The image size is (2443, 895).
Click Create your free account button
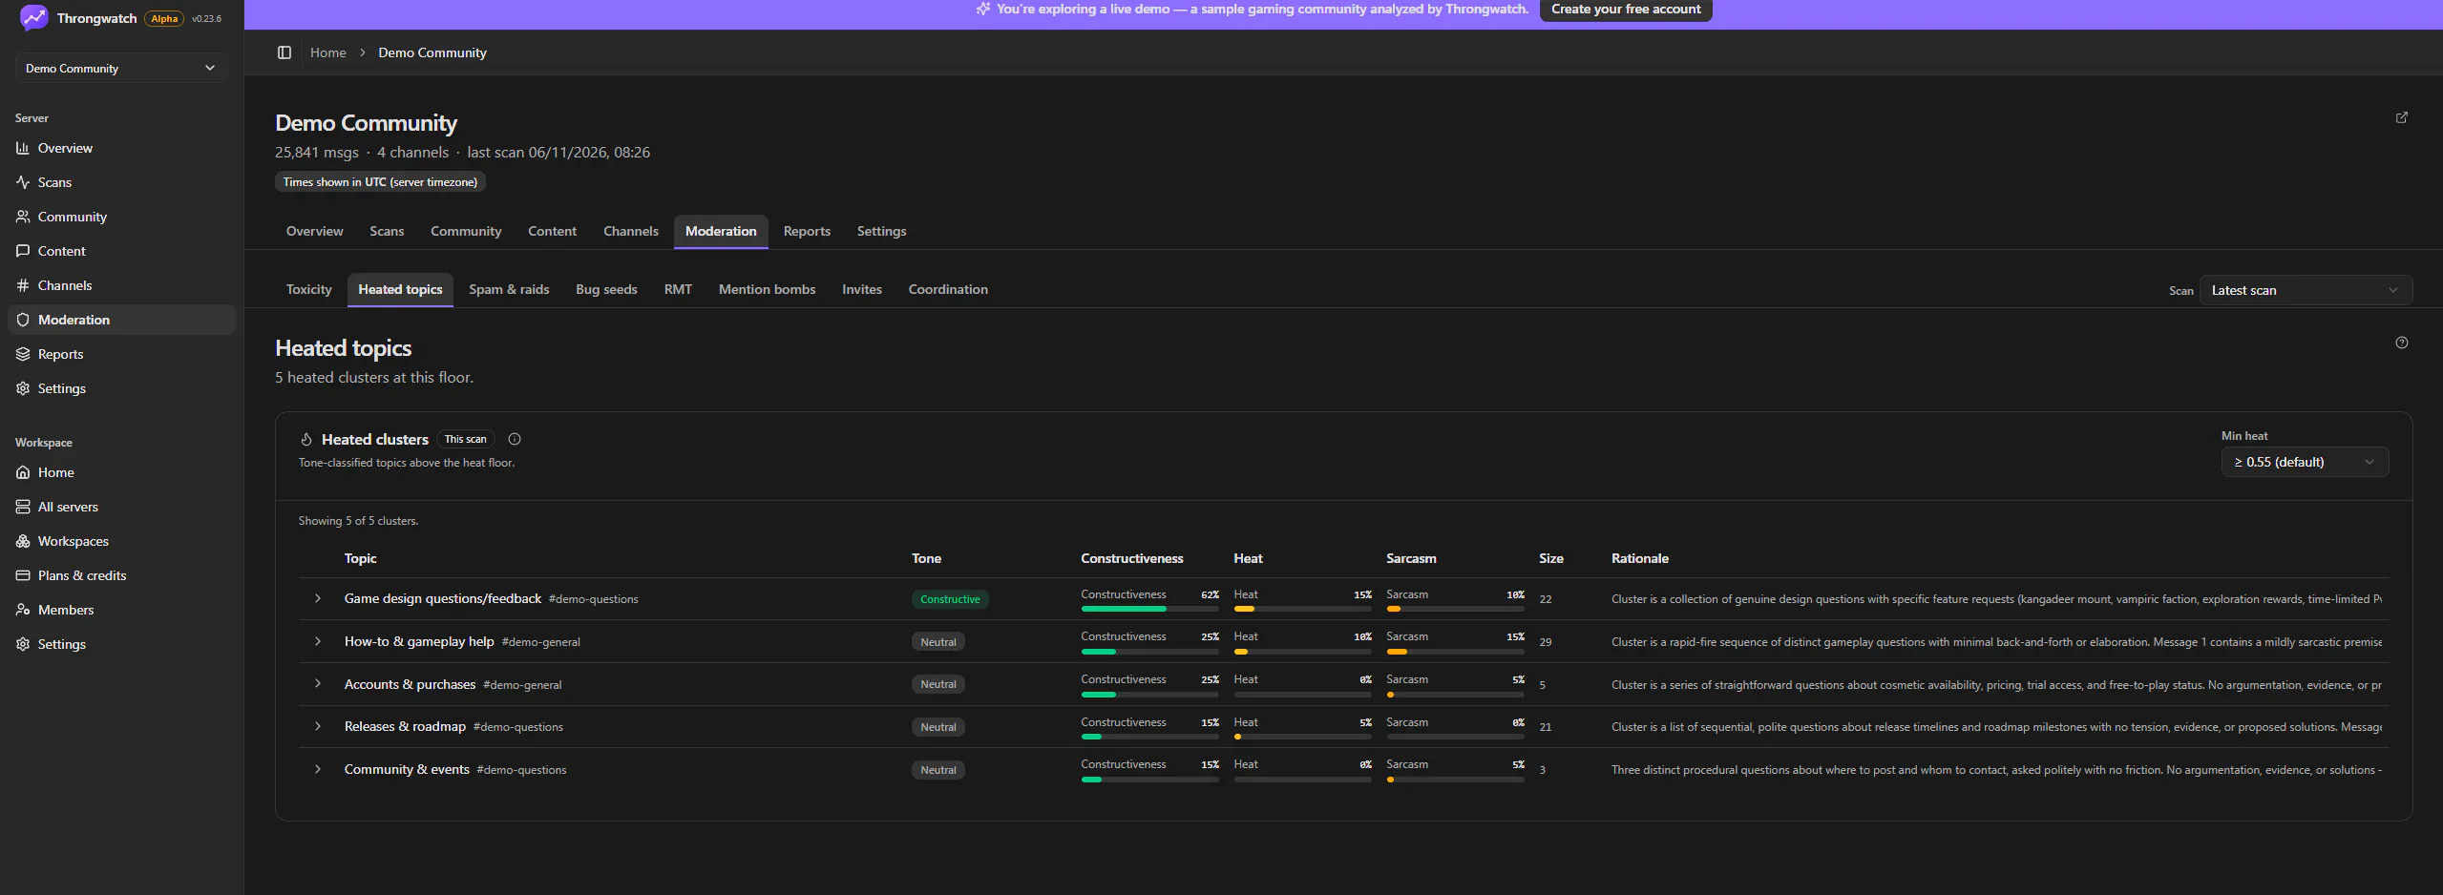point(1626,10)
